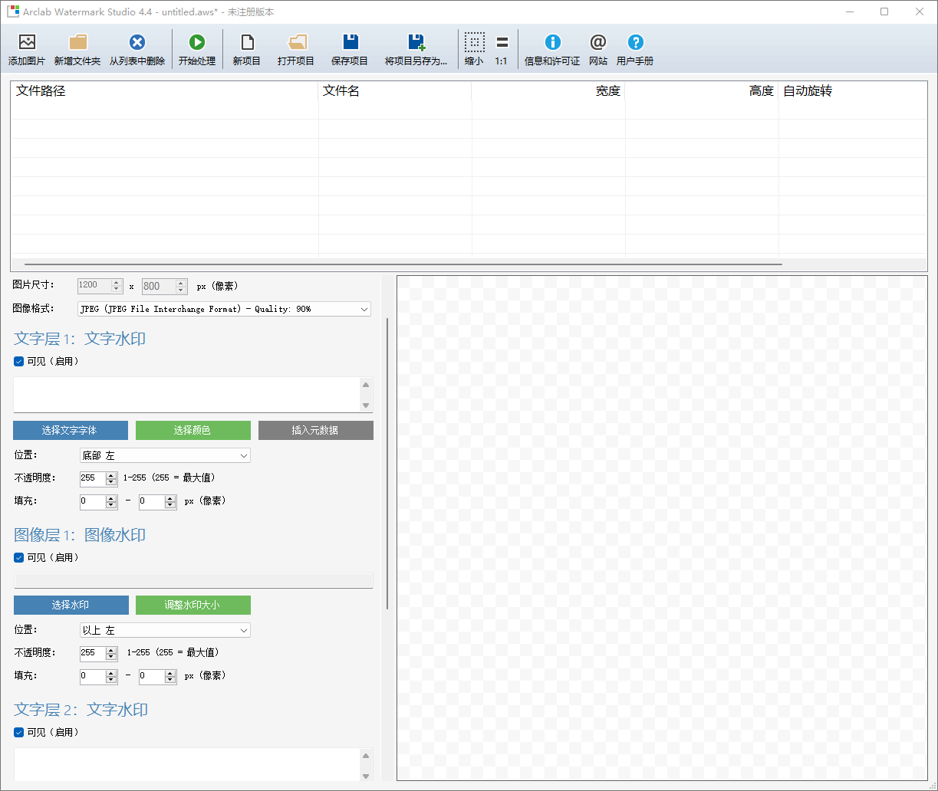
Task: Click the 图像层 1: 图像水印 heading
Action: [80, 534]
